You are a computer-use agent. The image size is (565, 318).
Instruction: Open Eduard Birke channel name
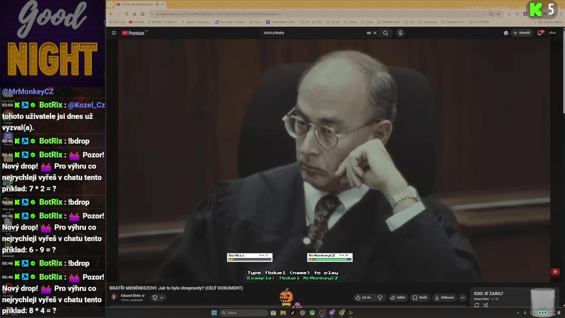click(131, 295)
